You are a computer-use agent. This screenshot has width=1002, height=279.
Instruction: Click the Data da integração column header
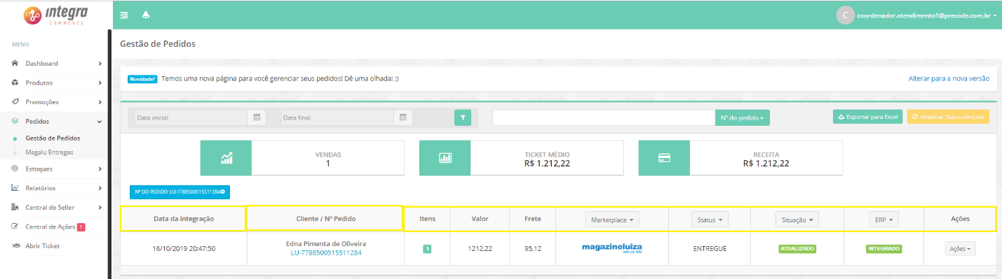(183, 219)
